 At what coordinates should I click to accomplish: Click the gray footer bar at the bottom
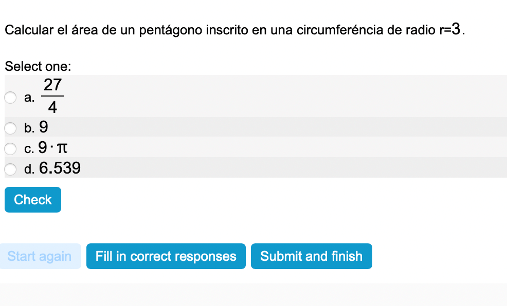pos(254,295)
